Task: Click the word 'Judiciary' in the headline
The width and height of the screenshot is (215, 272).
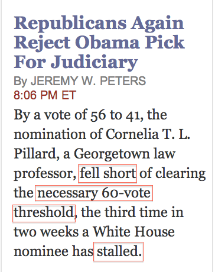Action: point(94,63)
